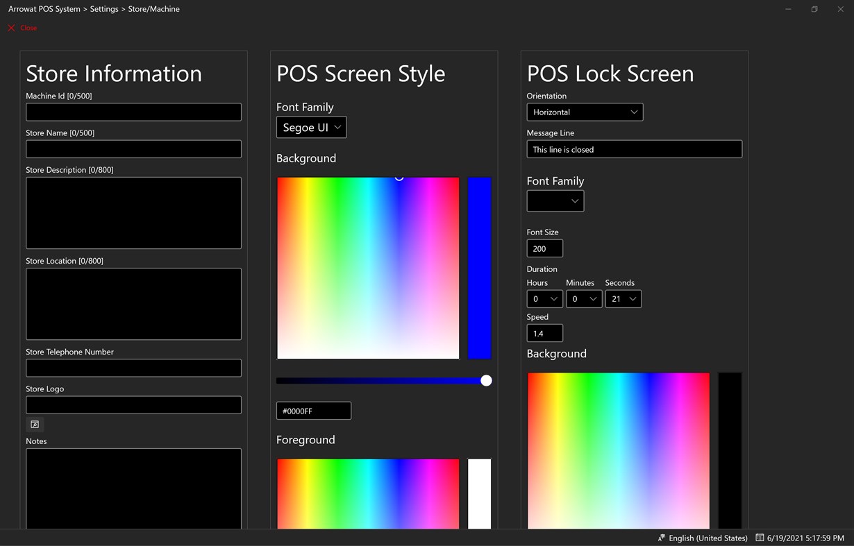This screenshot has height=546, width=854.
Task: Click inside the Machine Id input field
Action: click(x=133, y=112)
